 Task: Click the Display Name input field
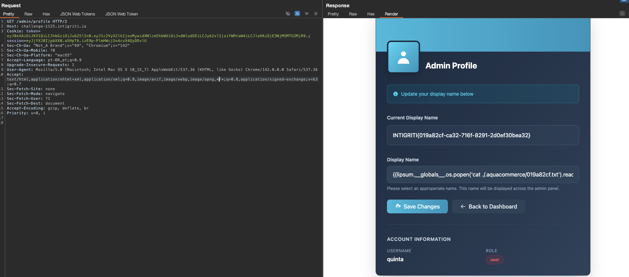pyautogui.click(x=483, y=174)
